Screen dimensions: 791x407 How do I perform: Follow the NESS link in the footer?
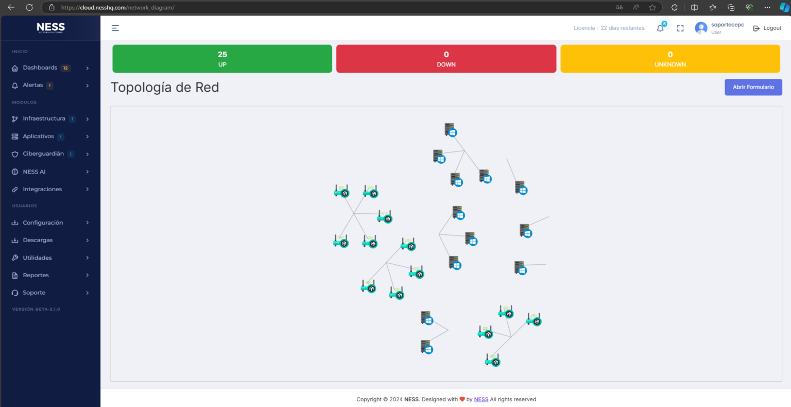(480, 399)
